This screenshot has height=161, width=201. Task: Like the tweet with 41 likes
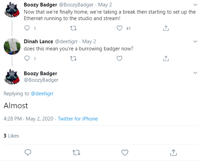pyautogui.click(x=119, y=28)
